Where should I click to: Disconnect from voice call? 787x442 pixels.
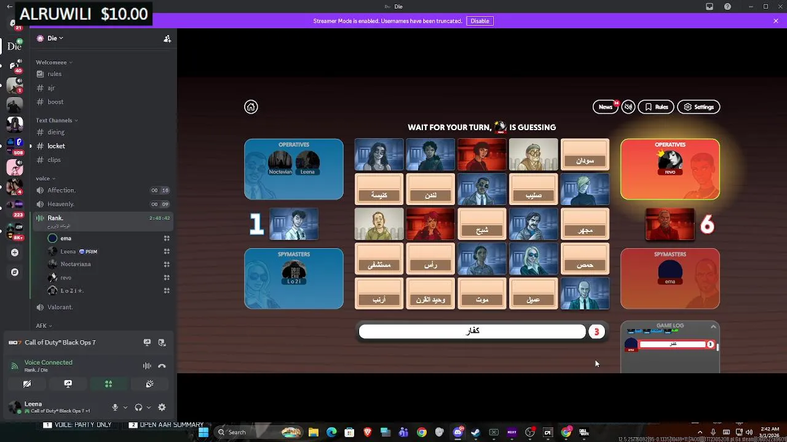[162, 366]
